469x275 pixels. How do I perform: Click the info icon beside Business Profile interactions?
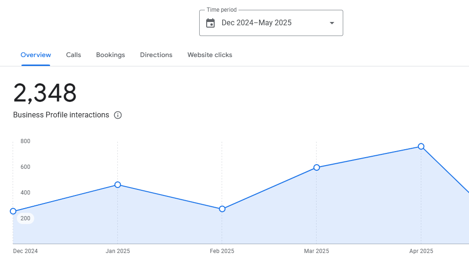pos(118,115)
